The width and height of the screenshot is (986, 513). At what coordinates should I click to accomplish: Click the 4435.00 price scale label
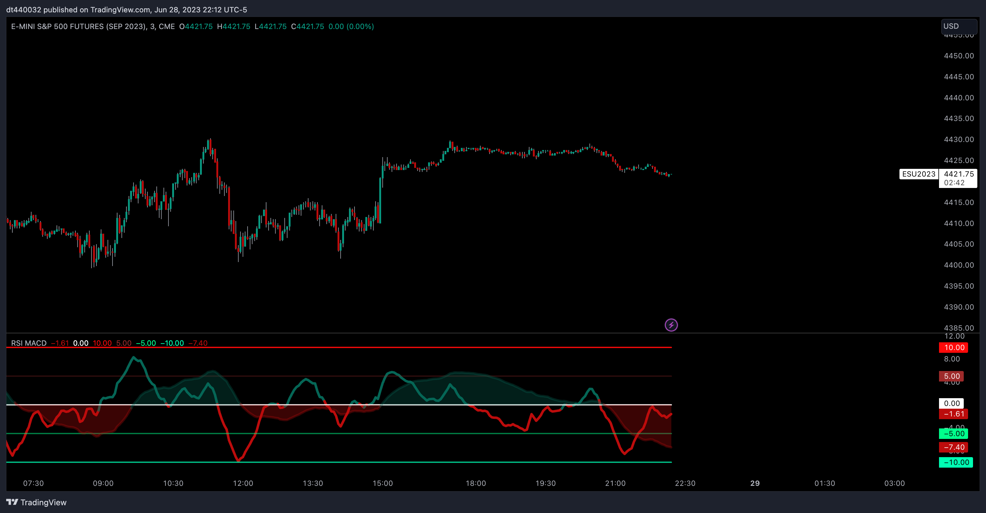(959, 119)
